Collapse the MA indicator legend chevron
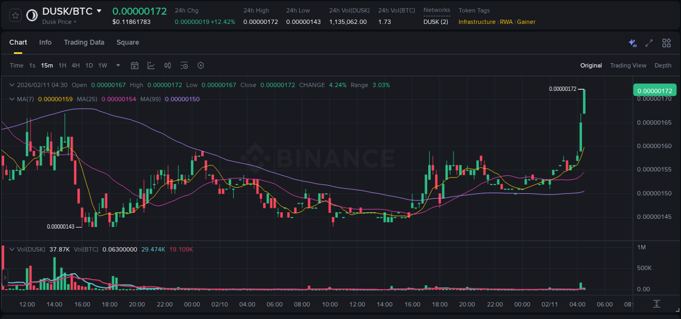 (11, 99)
